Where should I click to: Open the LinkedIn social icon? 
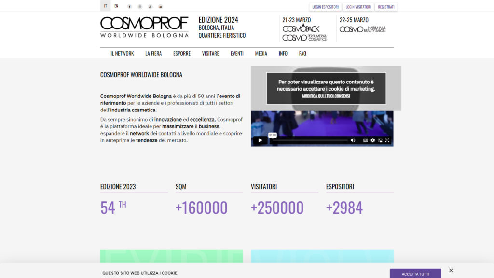pos(160,7)
